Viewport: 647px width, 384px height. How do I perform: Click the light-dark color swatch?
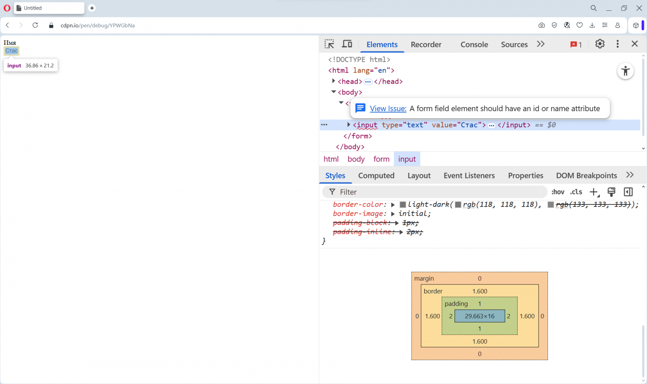coord(403,205)
